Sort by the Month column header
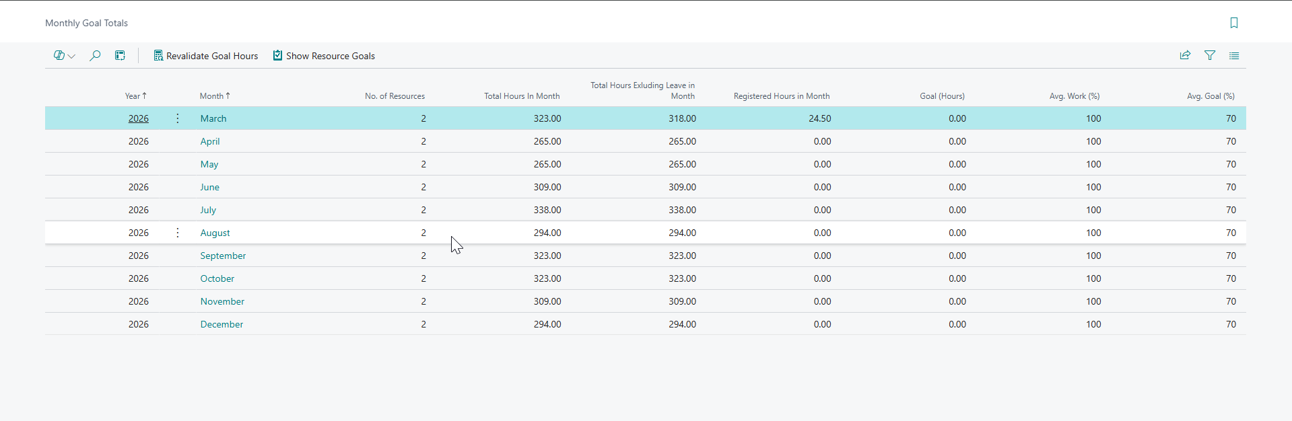Image resolution: width=1292 pixels, height=421 pixels. [x=215, y=96]
